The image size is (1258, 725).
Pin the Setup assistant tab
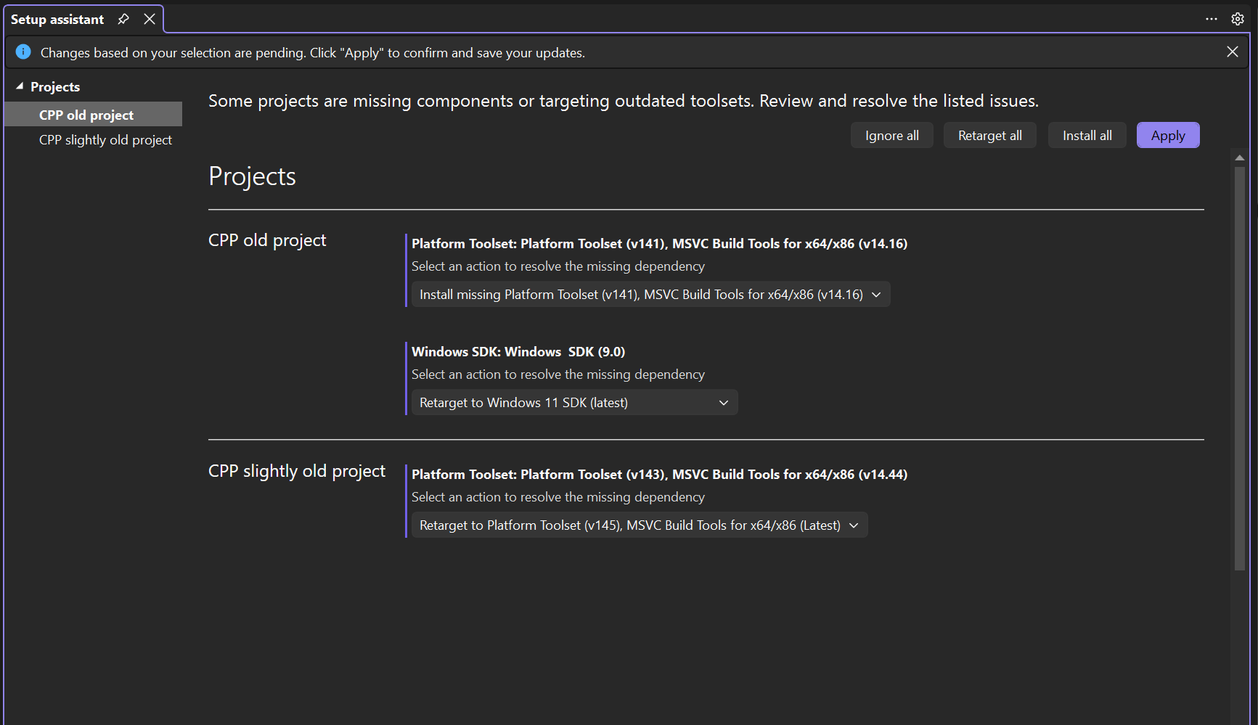click(x=123, y=19)
